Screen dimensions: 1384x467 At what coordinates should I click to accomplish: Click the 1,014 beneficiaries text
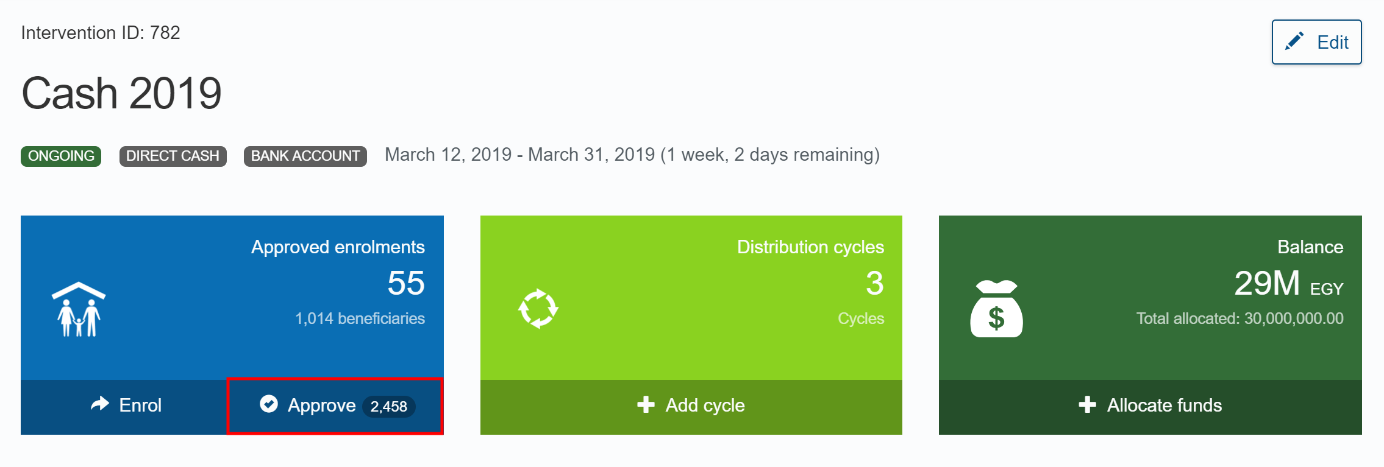[x=360, y=318]
